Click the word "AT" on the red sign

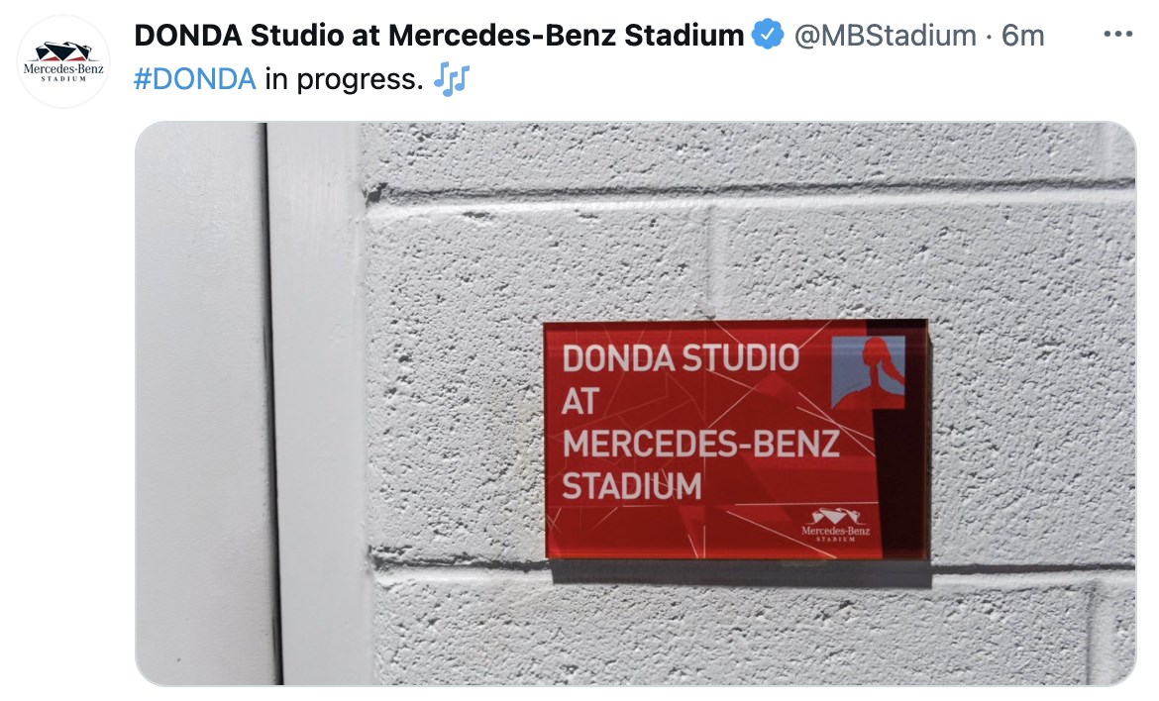point(579,402)
